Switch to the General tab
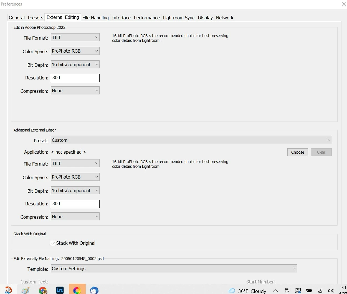Screen dimensions: 347x294 17,18
